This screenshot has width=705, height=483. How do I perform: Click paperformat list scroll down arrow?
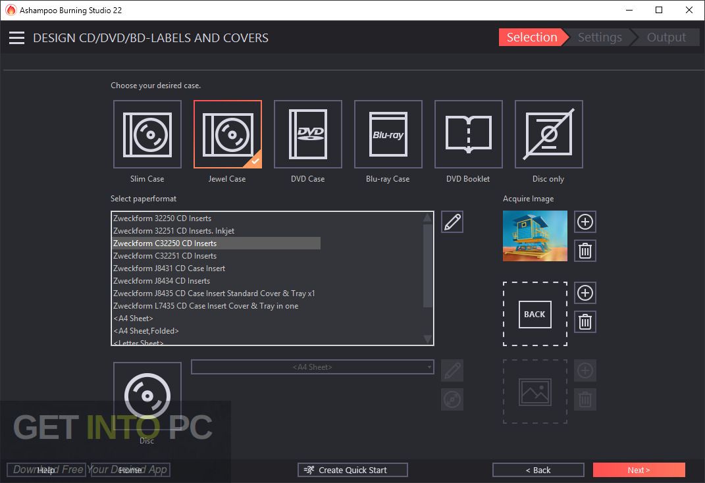428,339
